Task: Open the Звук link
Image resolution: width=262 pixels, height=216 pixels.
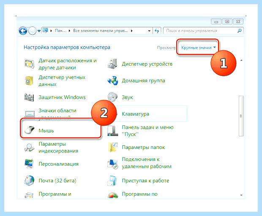Action: pyautogui.click(x=127, y=97)
